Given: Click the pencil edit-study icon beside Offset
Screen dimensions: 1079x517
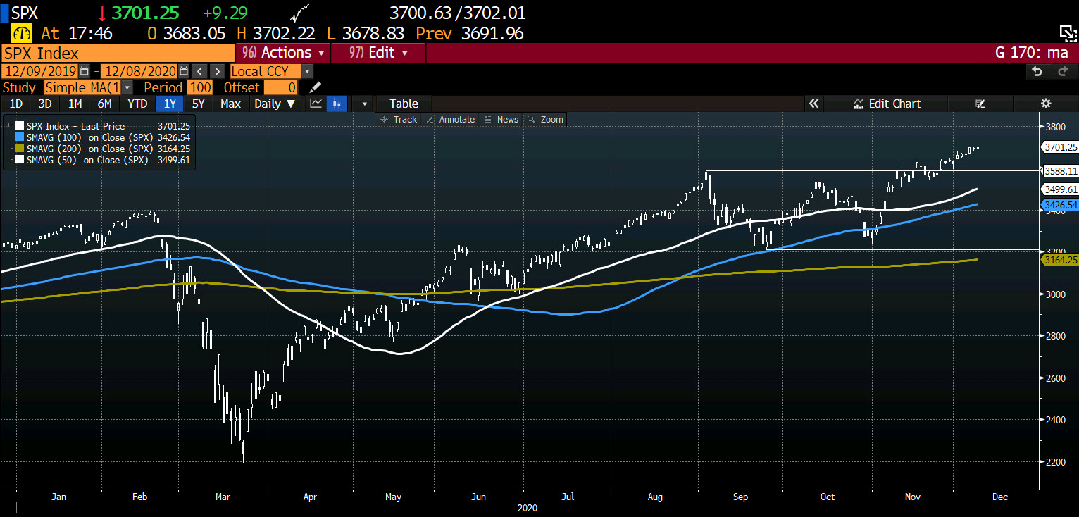Looking at the screenshot, I should click(315, 87).
